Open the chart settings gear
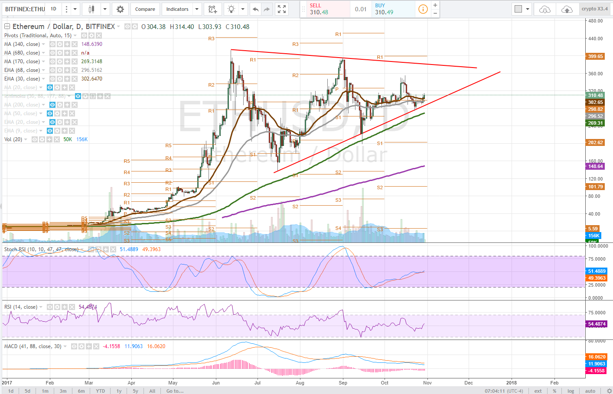 click(120, 9)
